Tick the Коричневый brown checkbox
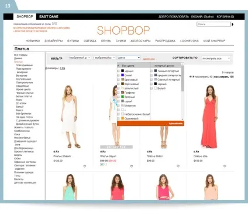The image size is (248, 211). pyautogui.click(x=118, y=84)
